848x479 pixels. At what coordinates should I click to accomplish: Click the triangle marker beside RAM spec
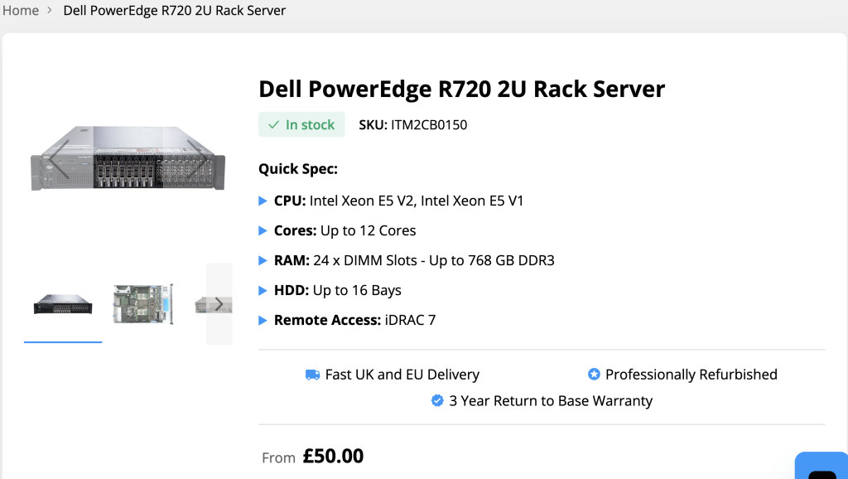(263, 260)
